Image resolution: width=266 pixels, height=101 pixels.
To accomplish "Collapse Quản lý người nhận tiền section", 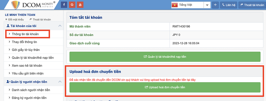I will click(x=60, y=82).
